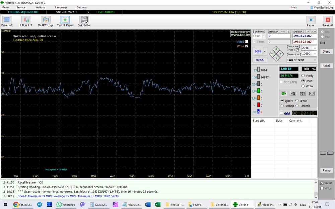Click the QUICK scan button
The height and width of the screenshot is (209, 335).
tap(260, 60)
